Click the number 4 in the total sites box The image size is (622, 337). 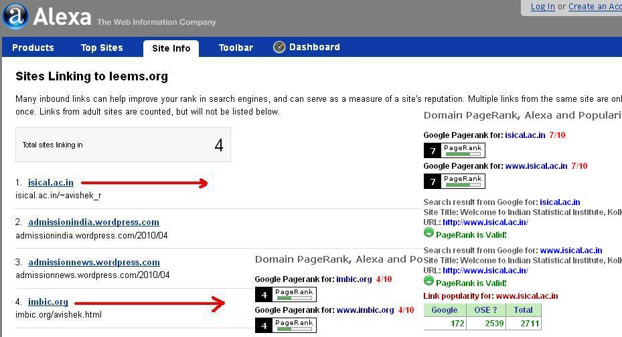coord(219,145)
